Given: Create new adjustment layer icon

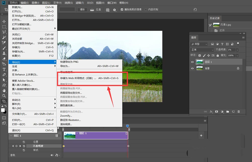Looking at the screenshot, I should coord(222,112).
